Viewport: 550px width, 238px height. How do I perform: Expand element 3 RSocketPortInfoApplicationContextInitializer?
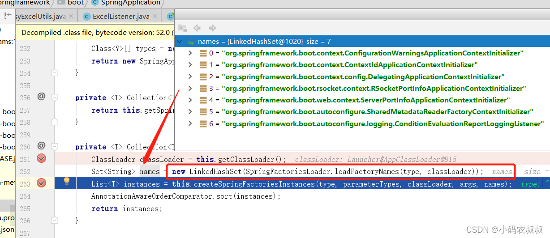point(190,89)
